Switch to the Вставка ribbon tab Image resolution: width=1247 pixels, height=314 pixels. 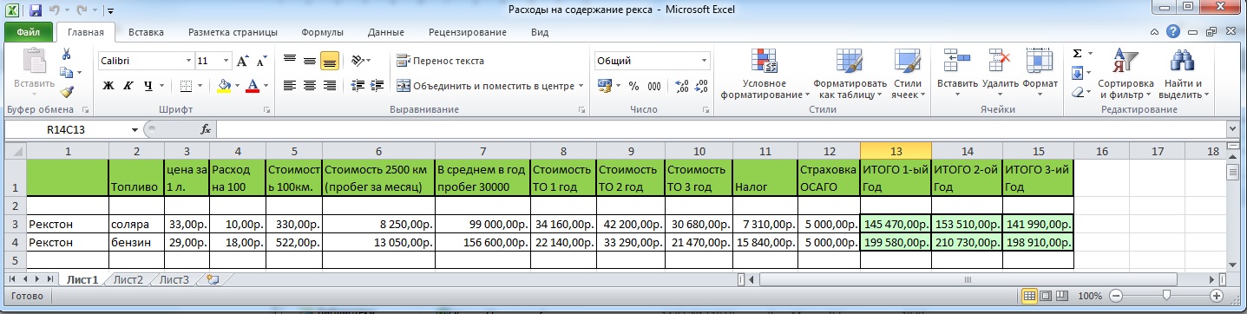146,32
